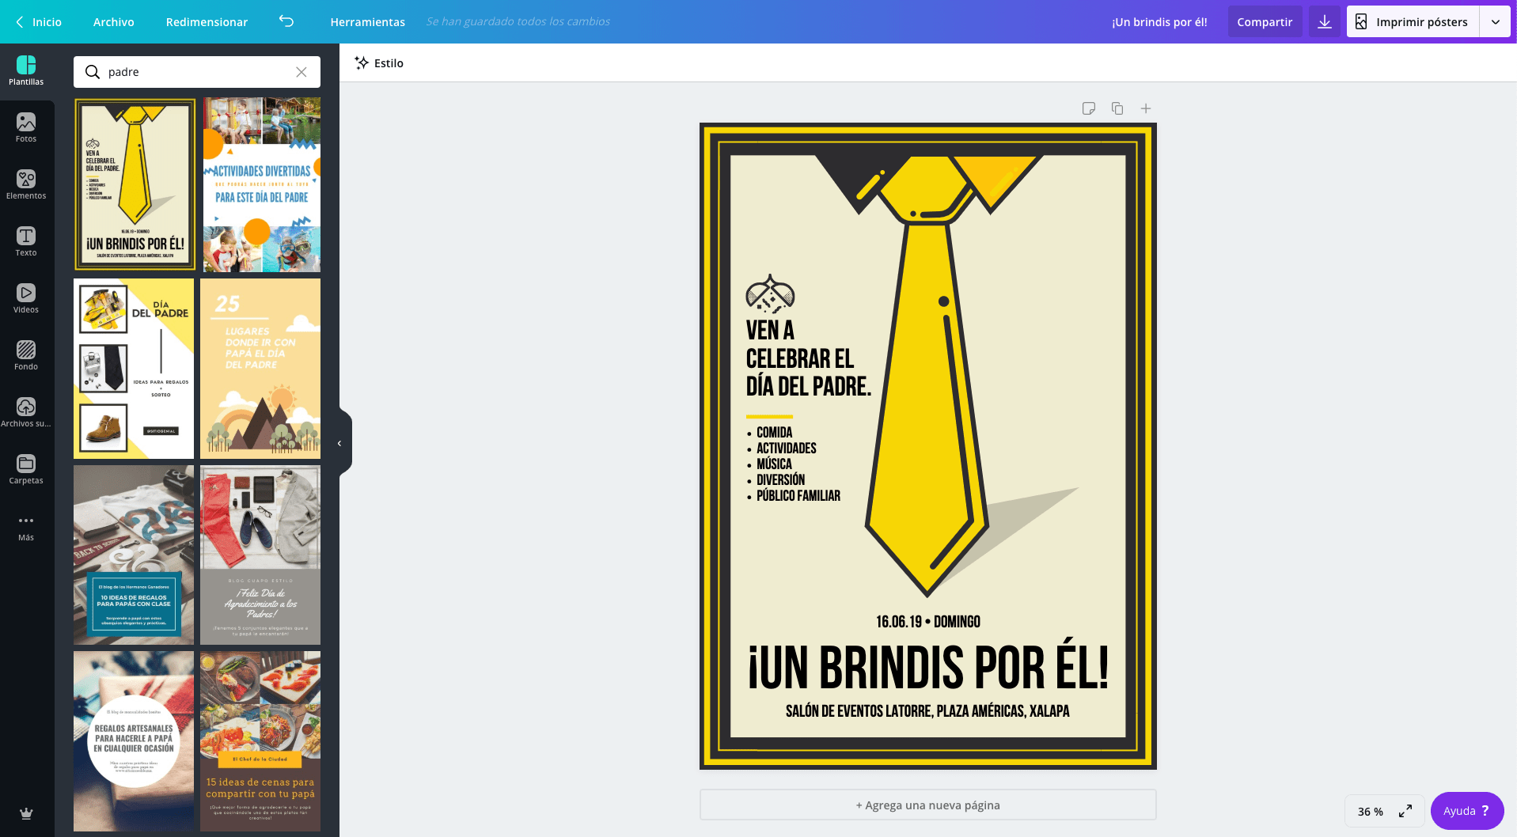This screenshot has width=1517, height=837.
Task: Click Agrega una nueva página
Action: (x=927, y=805)
